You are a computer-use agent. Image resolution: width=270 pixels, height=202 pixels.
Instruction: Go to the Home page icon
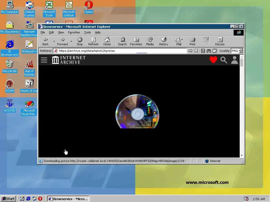point(107,41)
